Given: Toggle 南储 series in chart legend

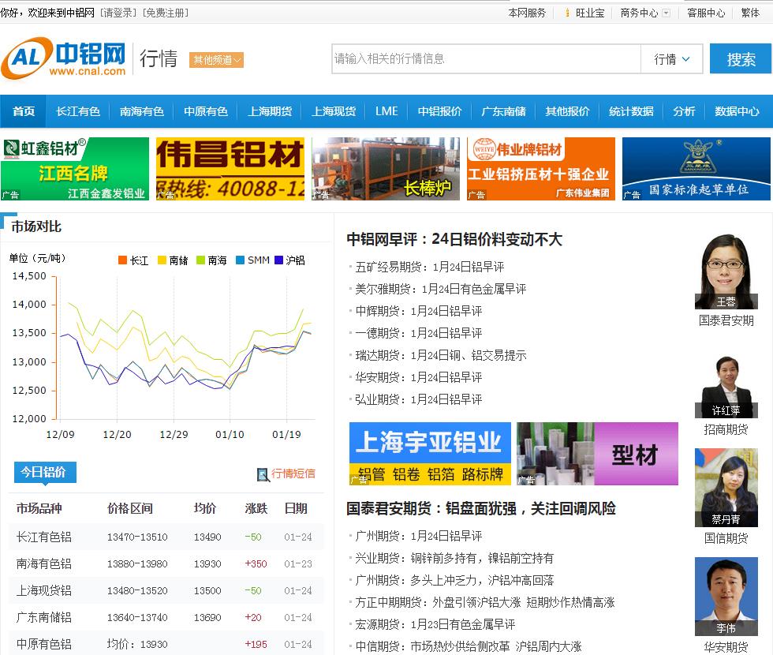Looking at the screenshot, I should 173,260.
